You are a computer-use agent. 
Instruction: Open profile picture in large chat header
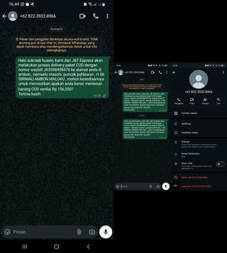click(13, 16)
